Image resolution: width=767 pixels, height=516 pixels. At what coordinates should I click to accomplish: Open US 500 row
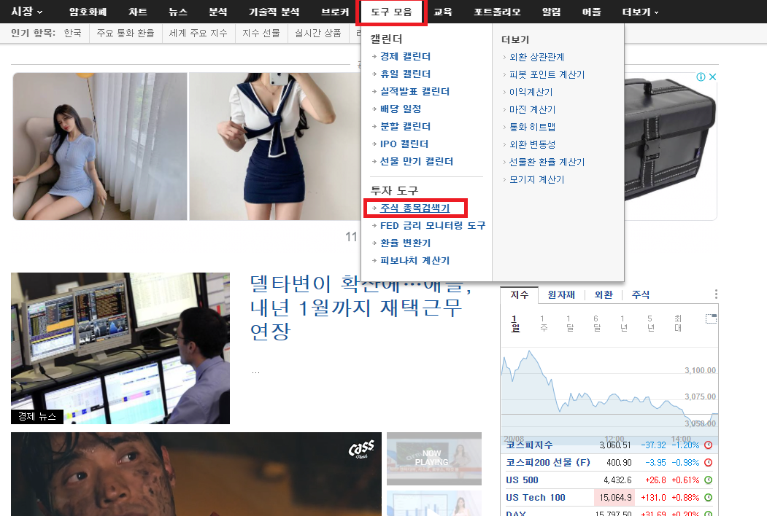click(x=609, y=480)
